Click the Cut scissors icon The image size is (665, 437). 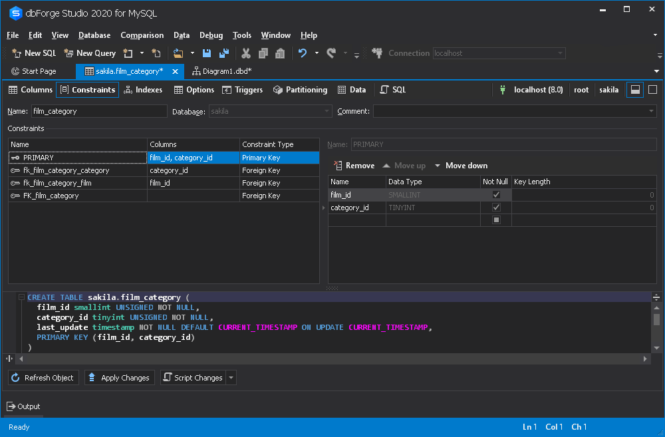point(245,53)
